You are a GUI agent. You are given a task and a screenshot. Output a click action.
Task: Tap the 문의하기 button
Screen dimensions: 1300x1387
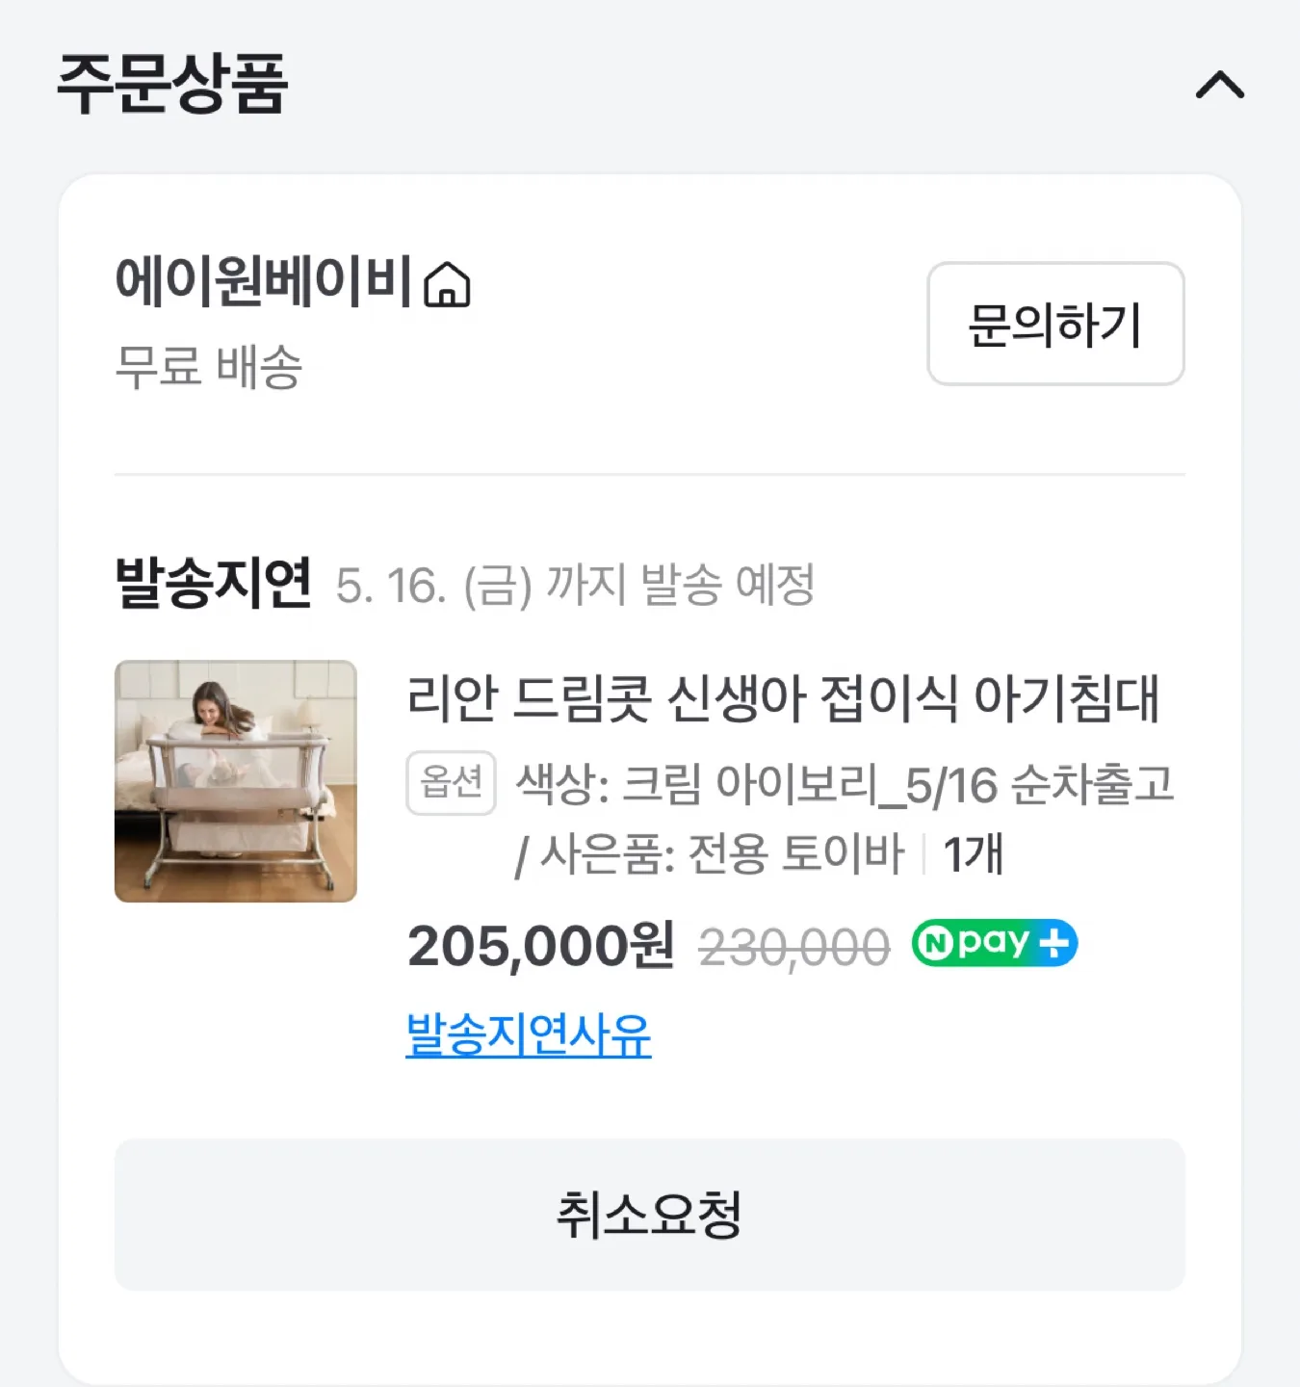point(1055,324)
